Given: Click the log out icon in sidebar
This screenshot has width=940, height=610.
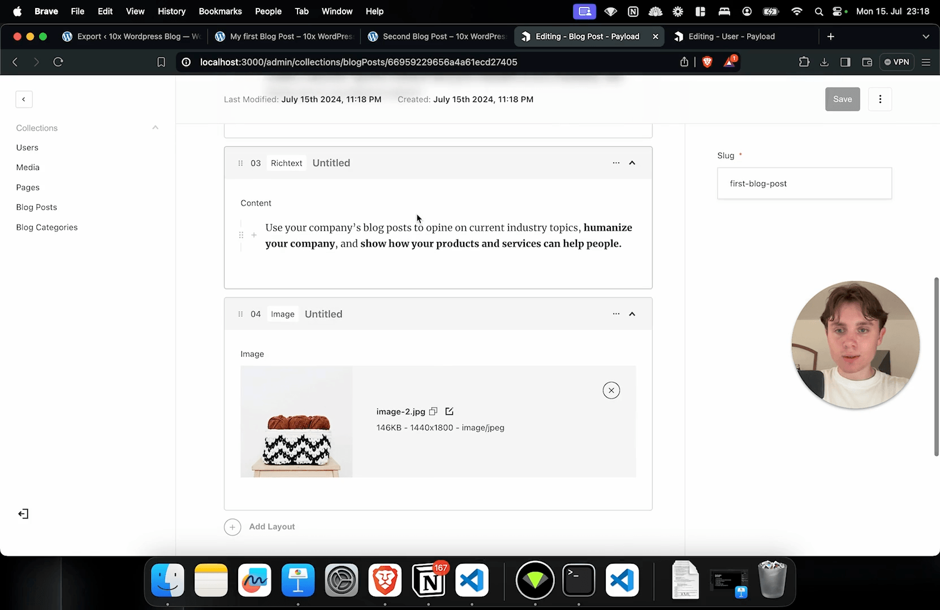Looking at the screenshot, I should [x=23, y=514].
